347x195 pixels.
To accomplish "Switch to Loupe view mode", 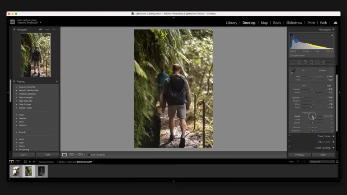I will click(x=64, y=155).
